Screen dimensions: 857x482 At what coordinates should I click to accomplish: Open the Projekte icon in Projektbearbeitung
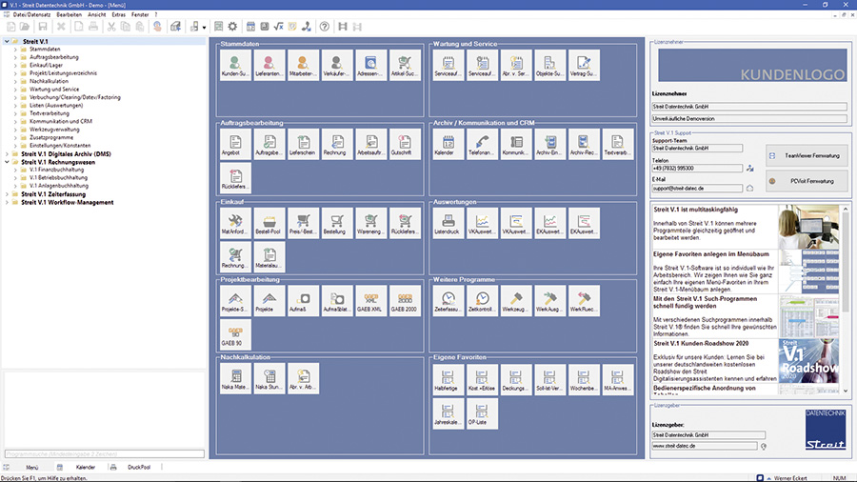(269, 301)
